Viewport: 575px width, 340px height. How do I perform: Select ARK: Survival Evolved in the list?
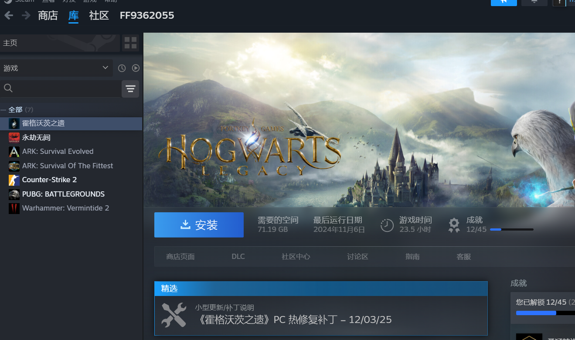click(x=58, y=152)
